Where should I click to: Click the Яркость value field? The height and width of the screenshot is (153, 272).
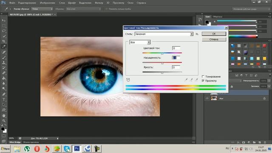click(x=176, y=67)
